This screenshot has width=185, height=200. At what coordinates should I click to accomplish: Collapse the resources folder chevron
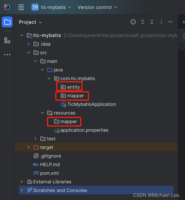point(42,113)
